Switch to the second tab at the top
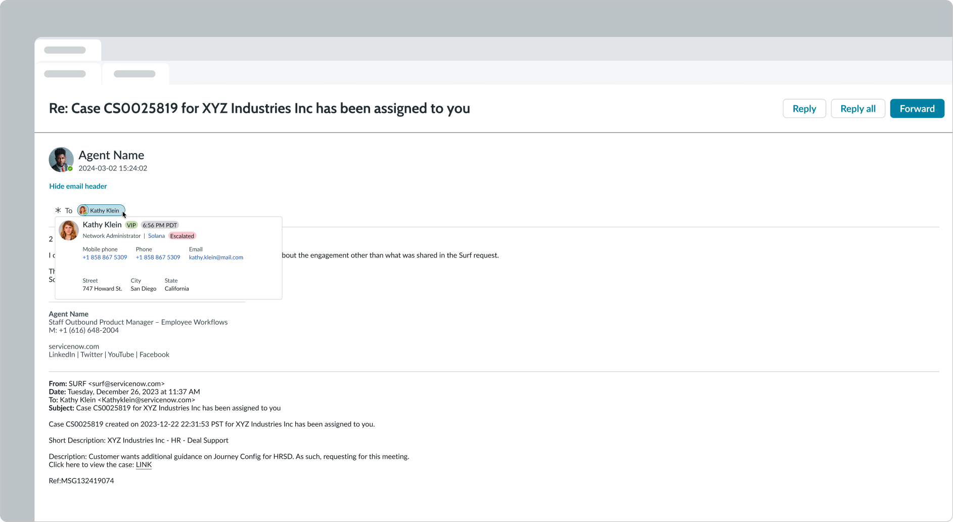The height and width of the screenshot is (522, 953). tap(135, 74)
